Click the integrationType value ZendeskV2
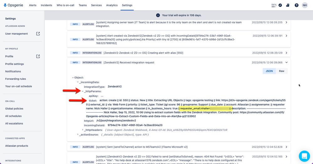 point(114,86)
